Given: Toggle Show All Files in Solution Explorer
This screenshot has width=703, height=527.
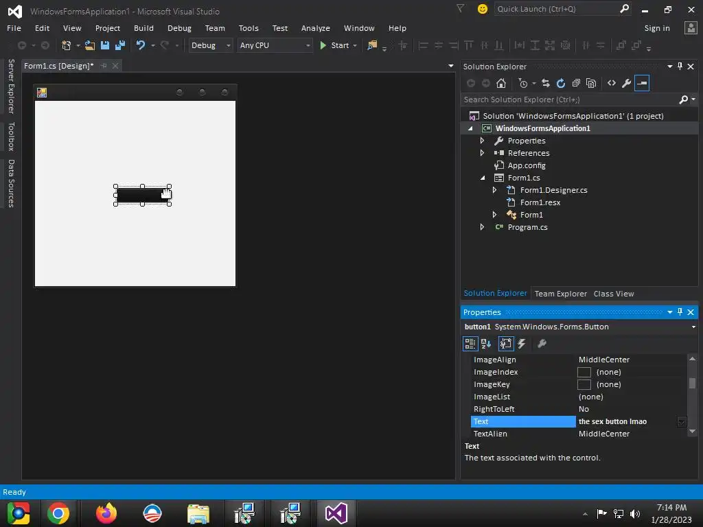Looking at the screenshot, I should point(591,83).
